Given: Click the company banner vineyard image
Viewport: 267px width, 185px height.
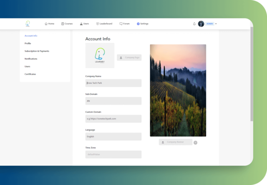Looking at the screenshot, I should click(x=178, y=90).
